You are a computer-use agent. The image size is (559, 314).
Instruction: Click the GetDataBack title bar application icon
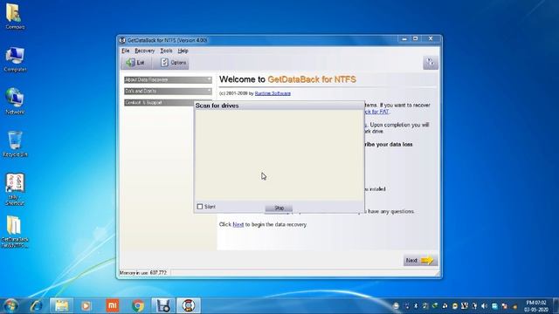(122, 40)
